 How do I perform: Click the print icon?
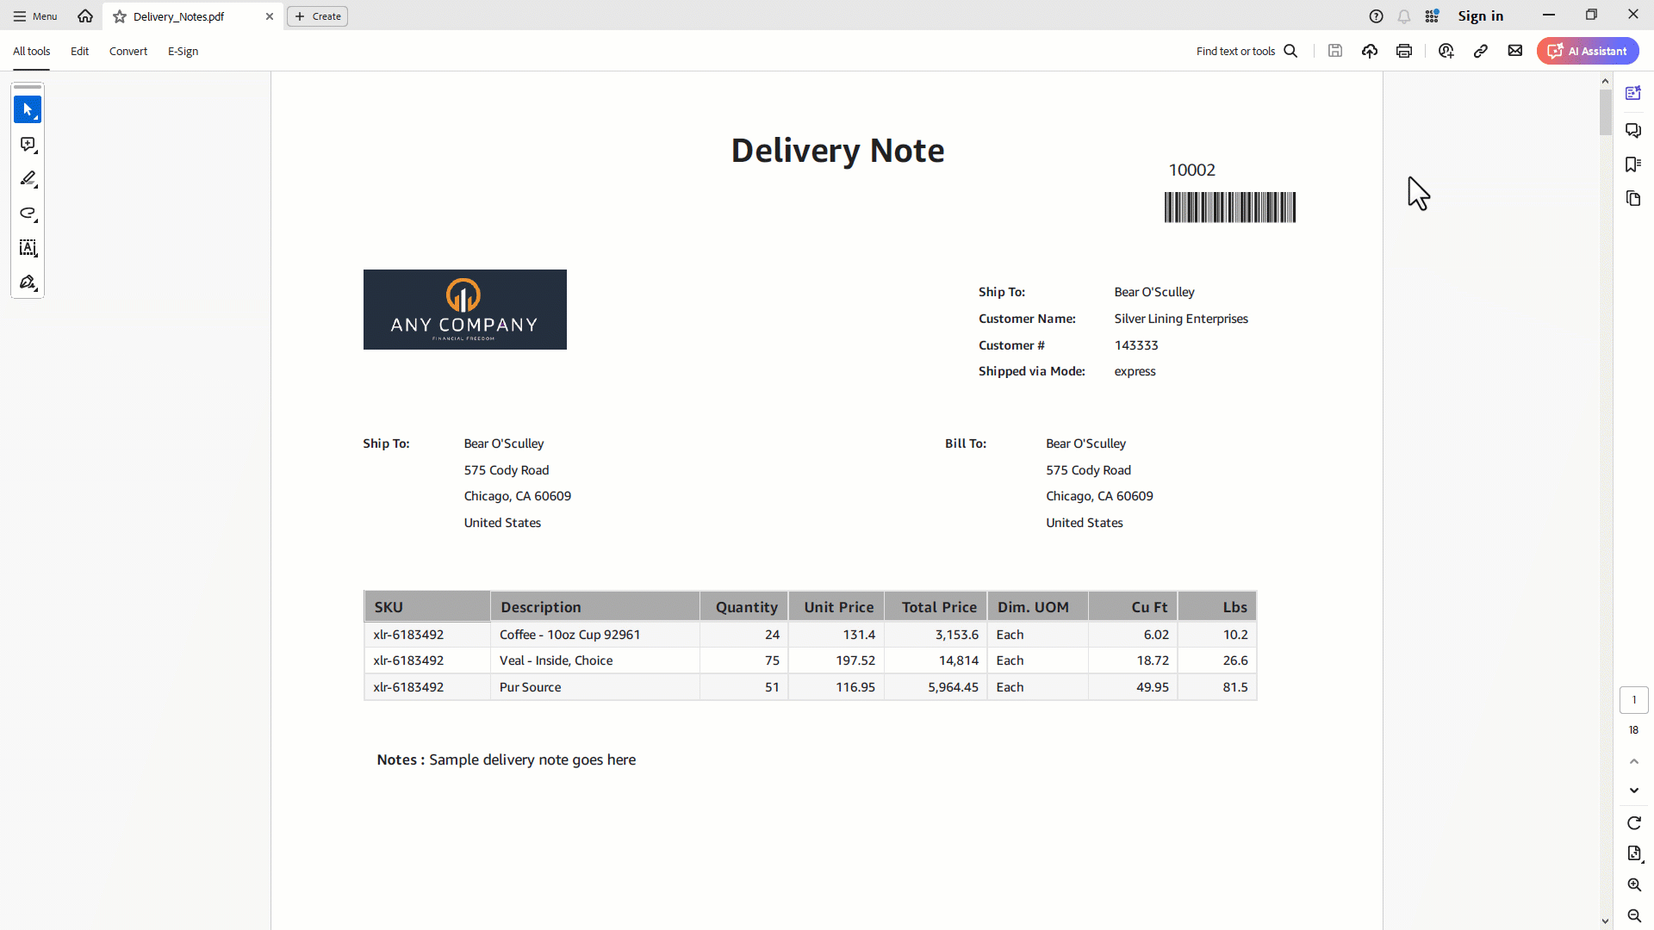pyautogui.click(x=1404, y=51)
